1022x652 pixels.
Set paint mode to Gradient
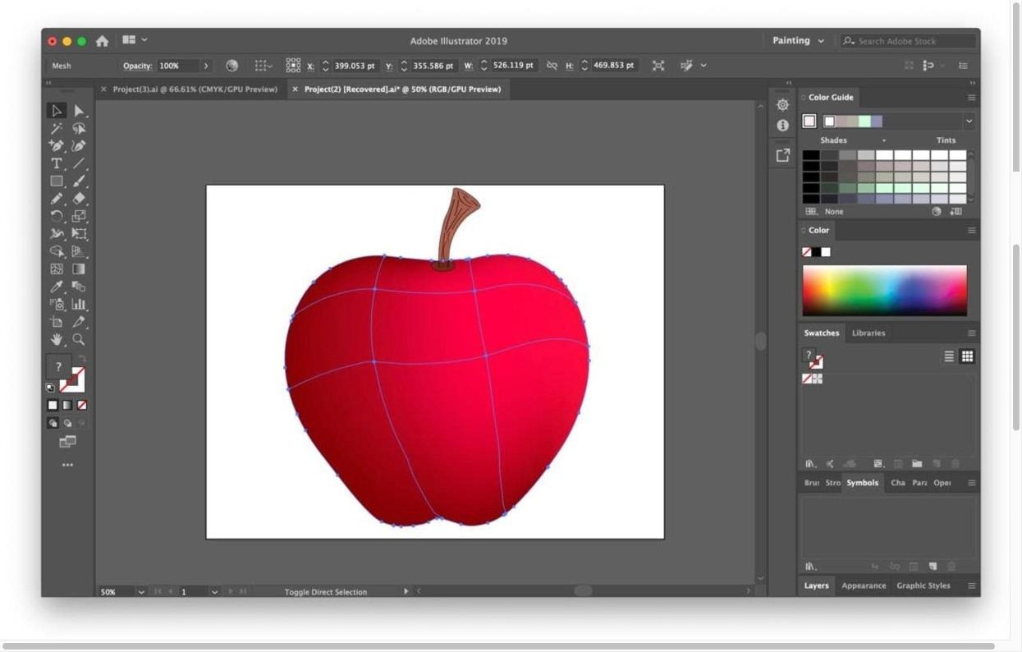67,405
